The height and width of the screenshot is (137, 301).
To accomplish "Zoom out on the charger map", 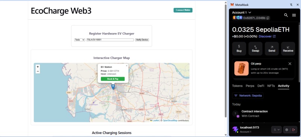I will click(38, 71).
